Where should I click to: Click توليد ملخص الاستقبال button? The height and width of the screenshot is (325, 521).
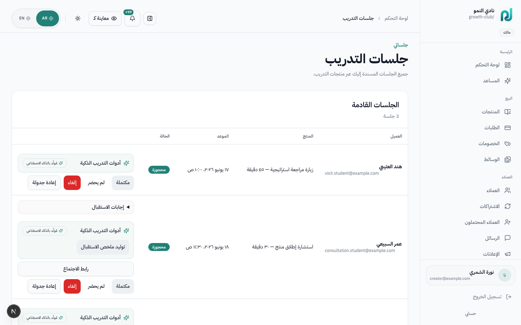[x=103, y=247]
